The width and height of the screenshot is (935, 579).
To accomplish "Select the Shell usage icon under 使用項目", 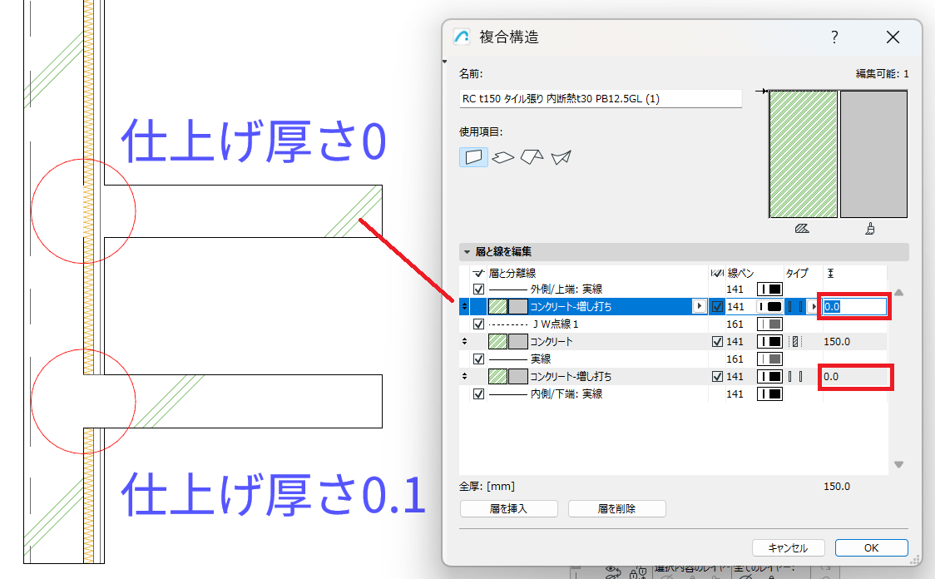I will pos(561,157).
